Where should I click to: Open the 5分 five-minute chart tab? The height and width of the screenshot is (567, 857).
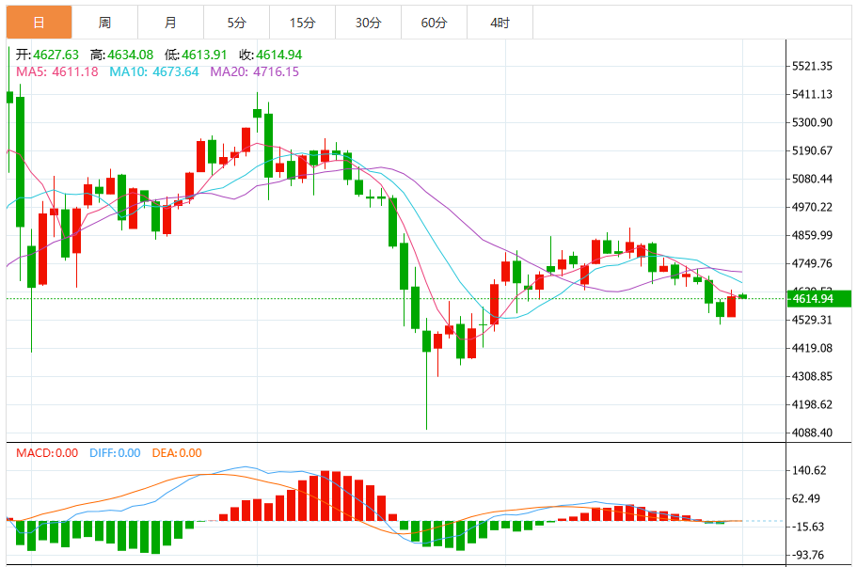237,23
